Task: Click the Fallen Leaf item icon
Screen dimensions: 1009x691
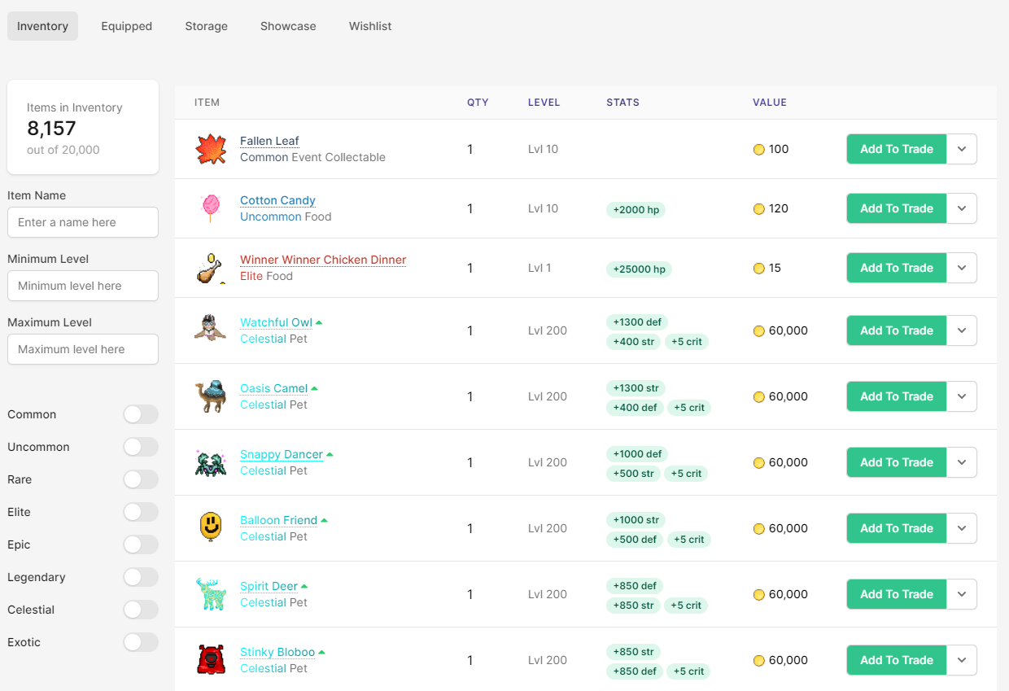Action: click(211, 150)
